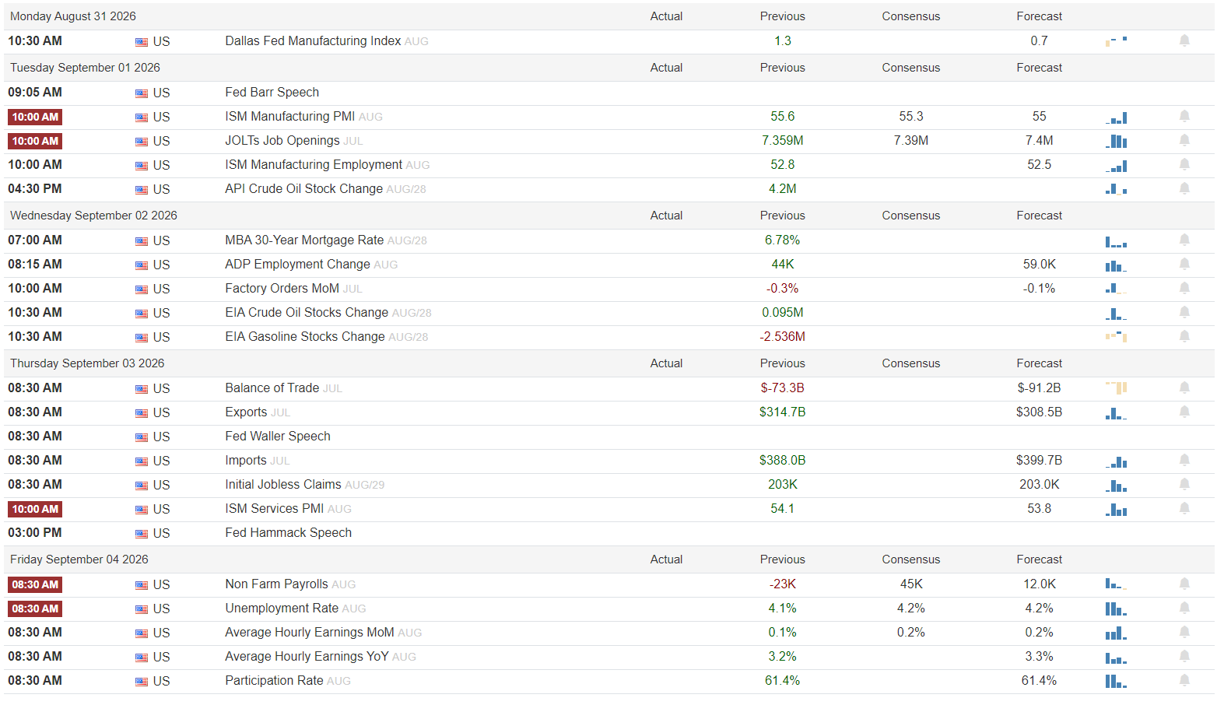Toggle alert bell for ISM Manufacturing PMI
1224x705 pixels.
point(1184,117)
